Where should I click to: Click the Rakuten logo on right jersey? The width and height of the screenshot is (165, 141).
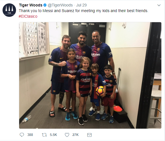(95, 54)
